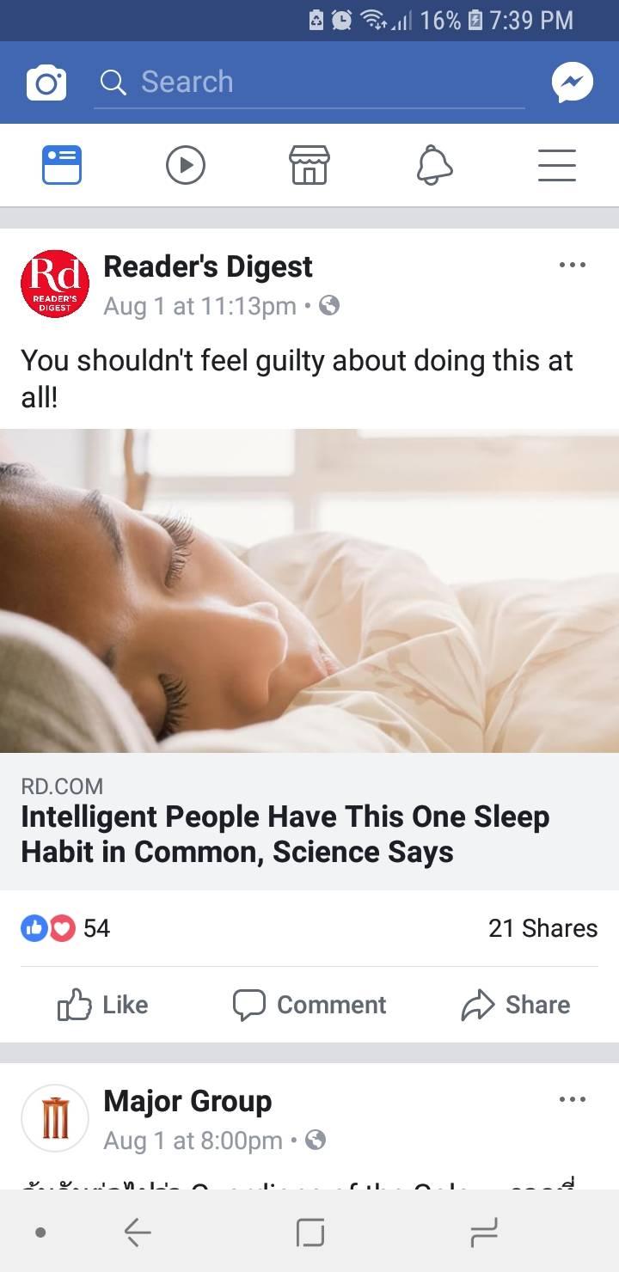View the 21 Shares list
619x1272 pixels.
(542, 928)
